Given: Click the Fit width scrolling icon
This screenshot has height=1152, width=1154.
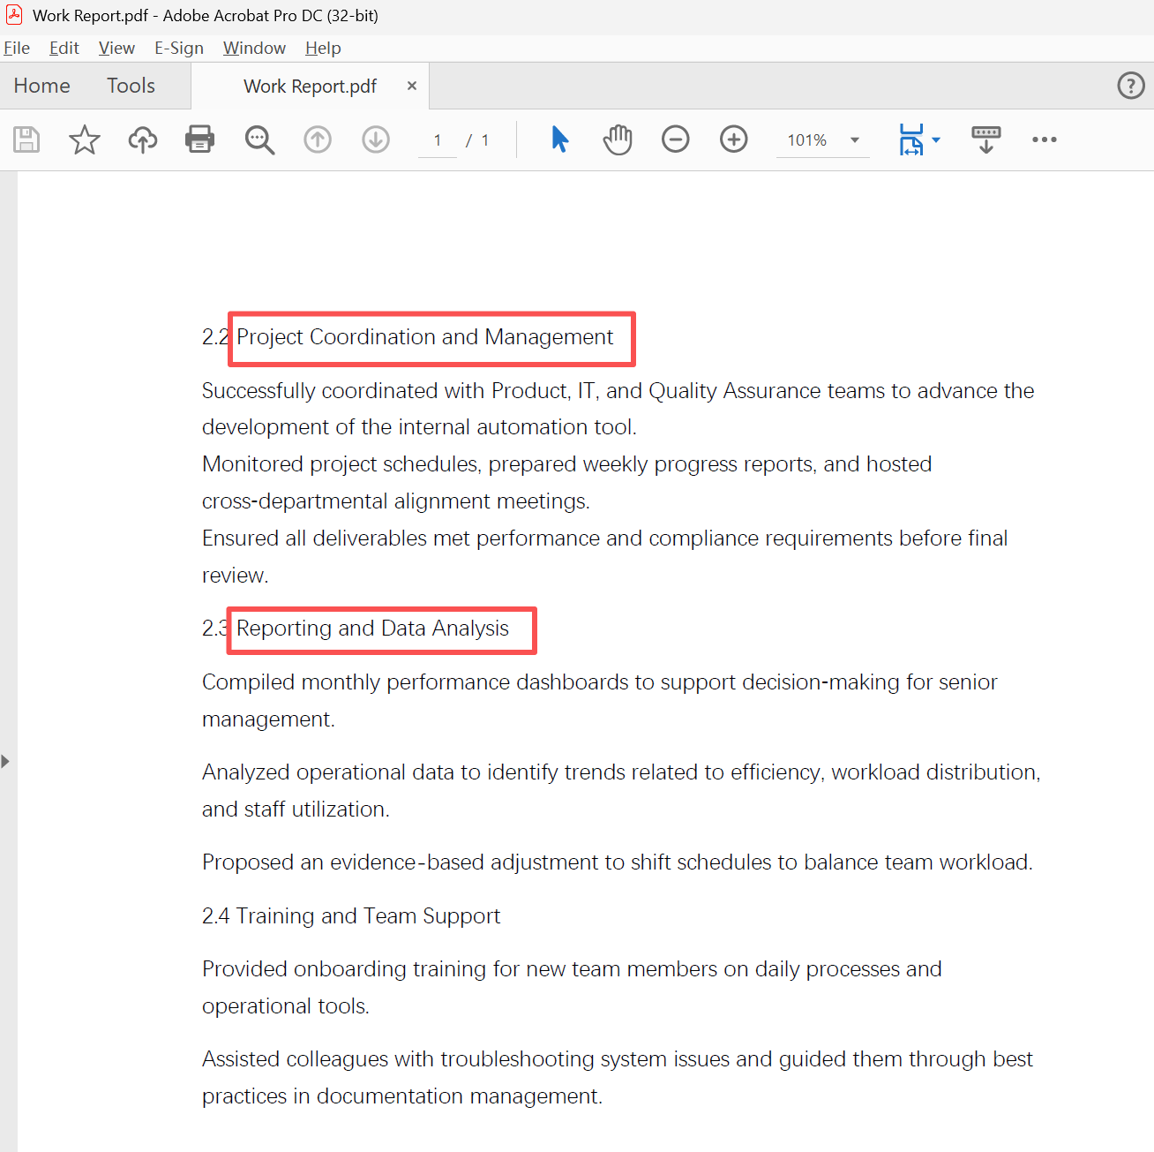Looking at the screenshot, I should (911, 139).
